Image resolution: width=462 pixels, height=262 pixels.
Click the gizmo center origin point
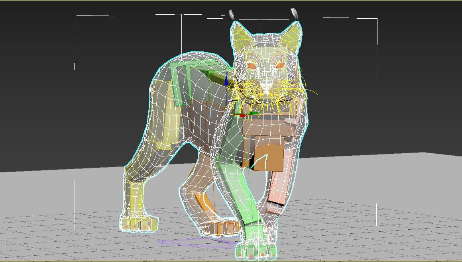(234, 115)
